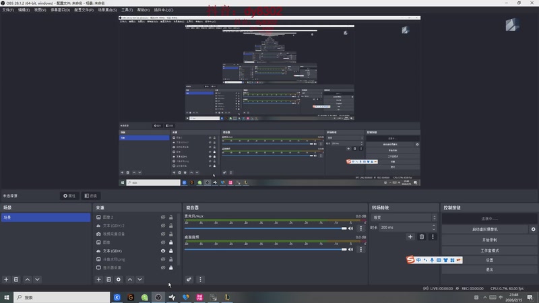Toggle lock on 显示器采集 source

click(x=171, y=267)
